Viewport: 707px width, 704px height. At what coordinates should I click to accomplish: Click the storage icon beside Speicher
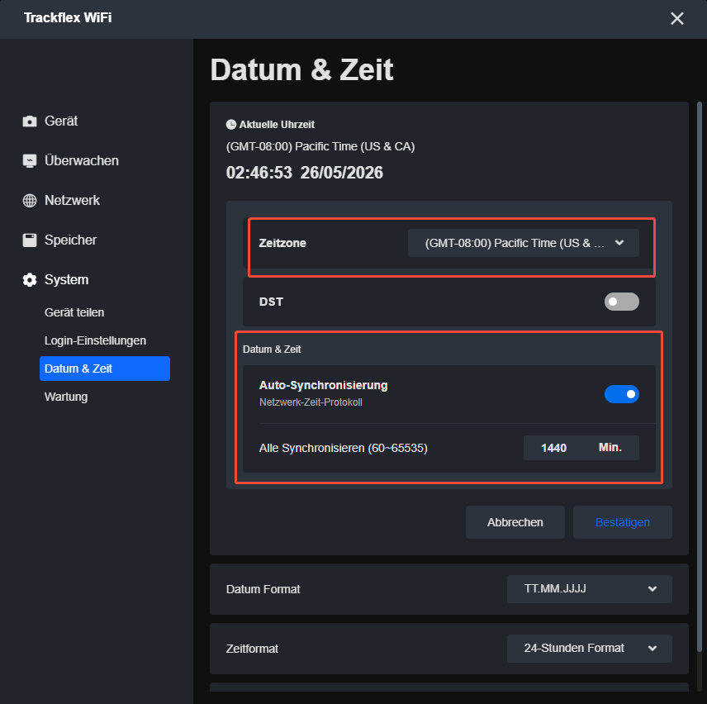[x=30, y=240]
